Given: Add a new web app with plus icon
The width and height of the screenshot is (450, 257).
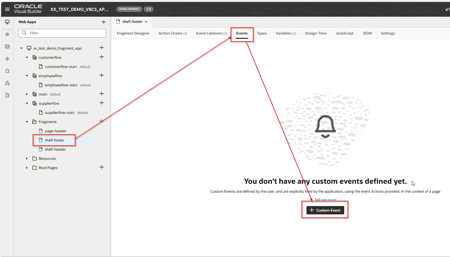Looking at the screenshot, I should (104, 22).
